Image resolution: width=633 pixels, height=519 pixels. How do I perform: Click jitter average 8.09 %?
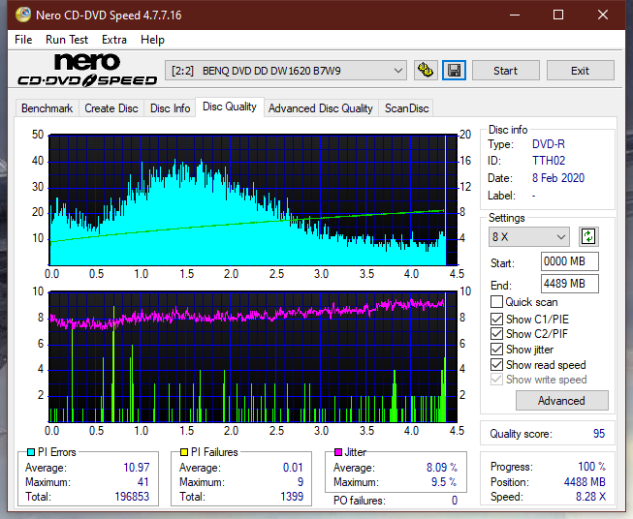tap(442, 468)
